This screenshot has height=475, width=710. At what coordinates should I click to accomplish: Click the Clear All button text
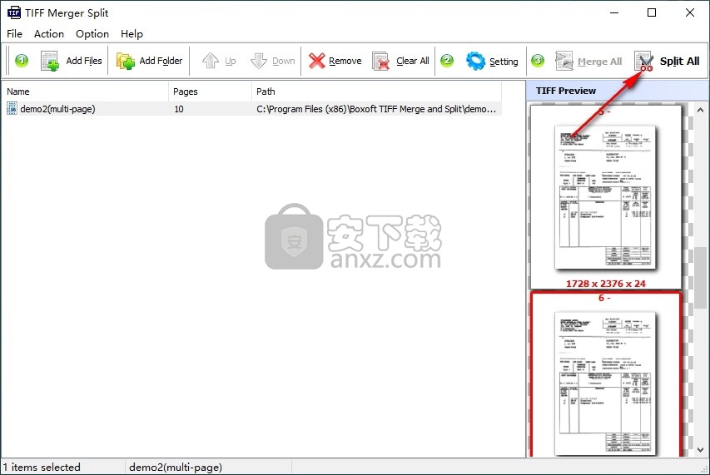(413, 61)
